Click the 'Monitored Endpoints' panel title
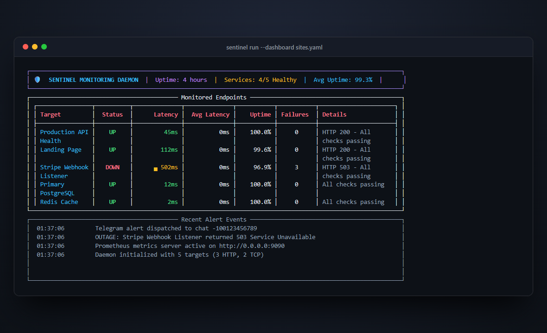The image size is (547, 333). (x=214, y=98)
